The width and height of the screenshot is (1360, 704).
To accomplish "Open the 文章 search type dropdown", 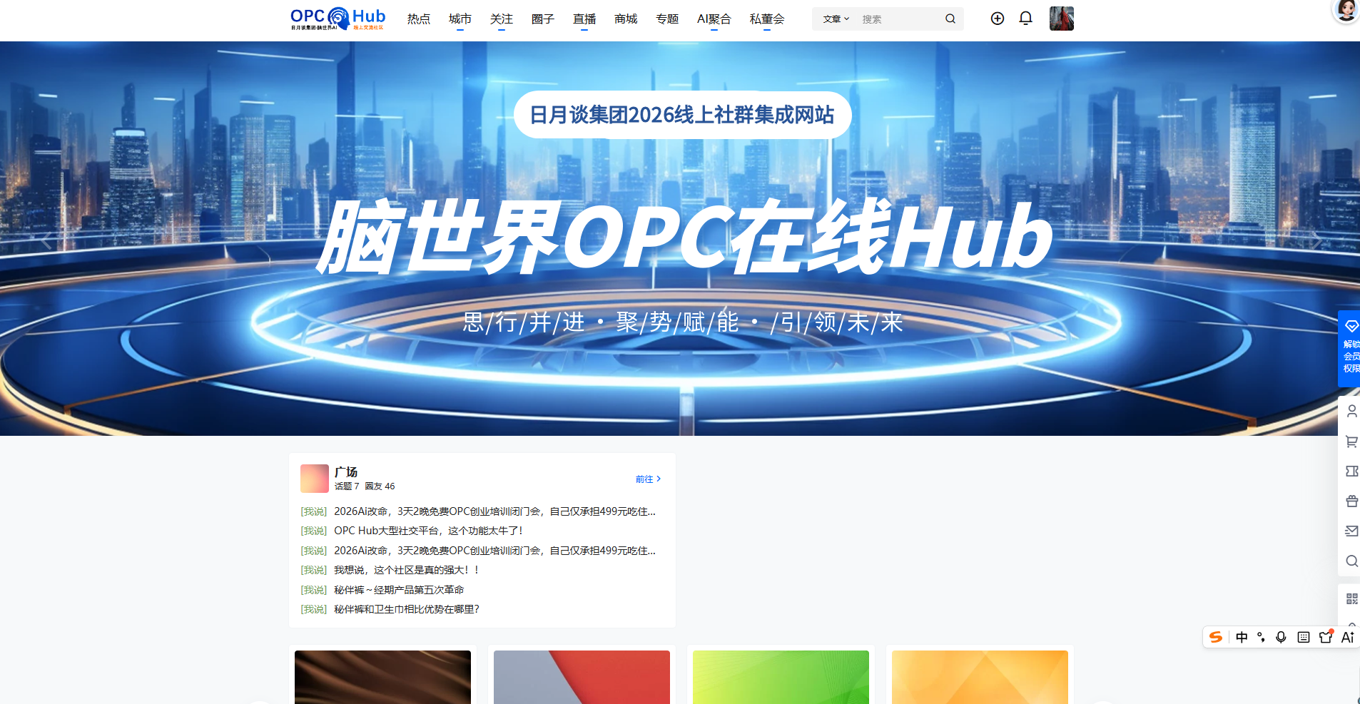I will tap(835, 19).
